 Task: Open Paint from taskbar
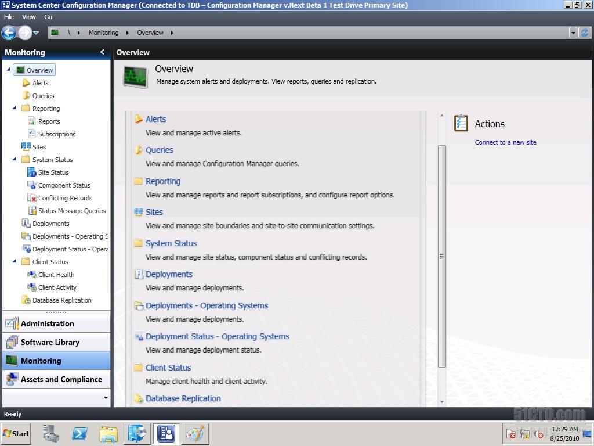(195, 433)
